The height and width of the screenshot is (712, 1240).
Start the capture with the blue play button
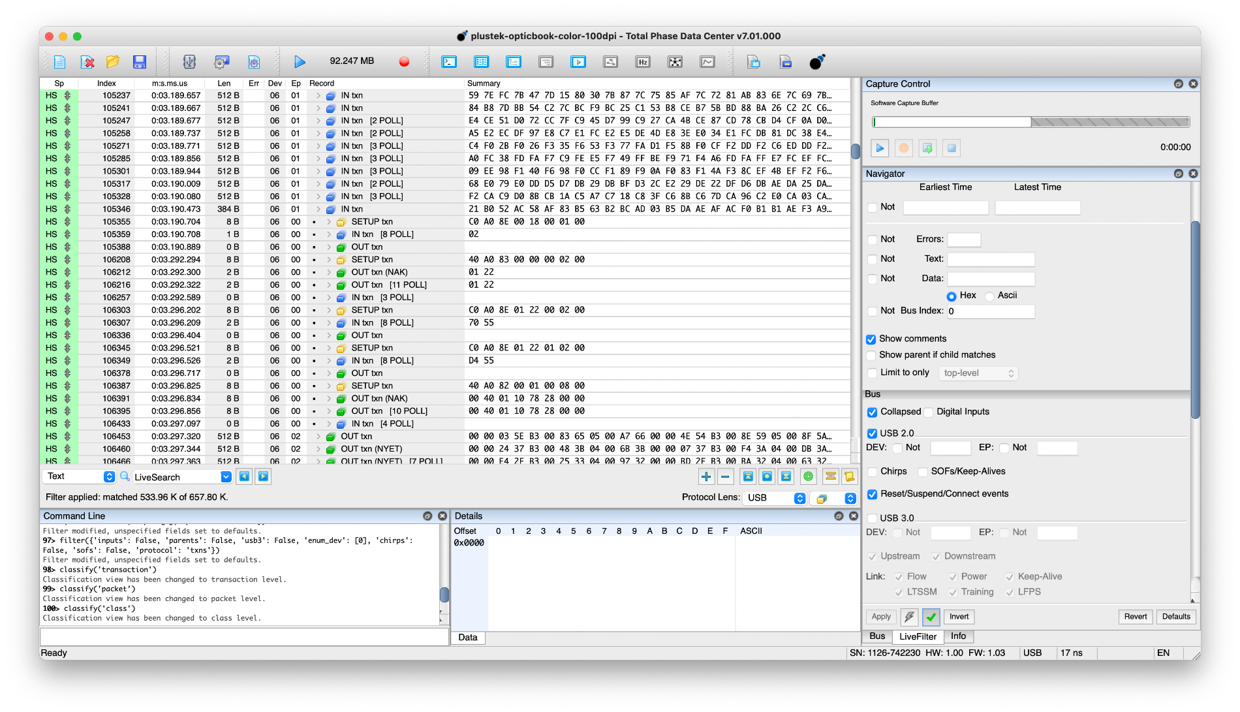coord(300,62)
